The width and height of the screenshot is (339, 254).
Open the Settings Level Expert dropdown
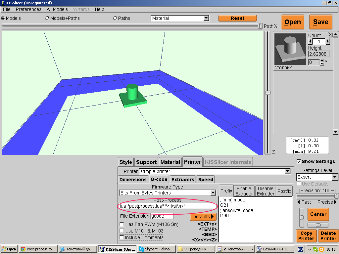pos(335,177)
